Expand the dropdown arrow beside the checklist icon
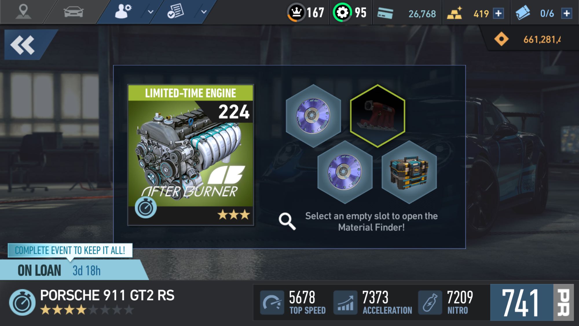Viewport: 579px width, 326px height. 204,12
